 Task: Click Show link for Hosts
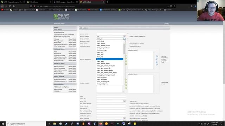(x=70, y=39)
